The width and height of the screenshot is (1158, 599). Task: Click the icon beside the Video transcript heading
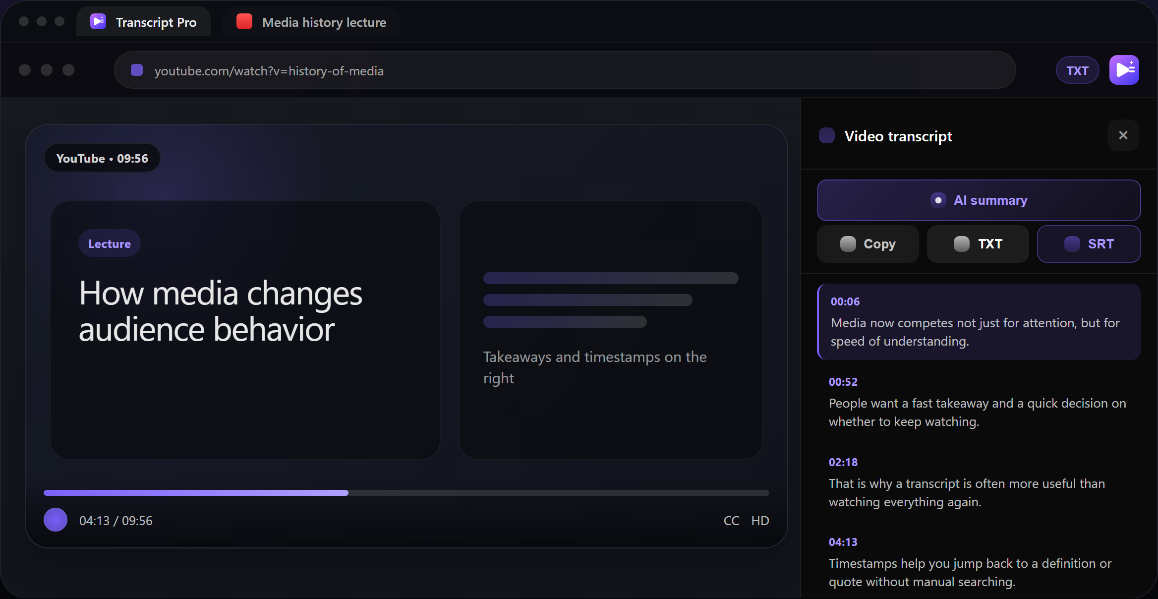tap(826, 135)
